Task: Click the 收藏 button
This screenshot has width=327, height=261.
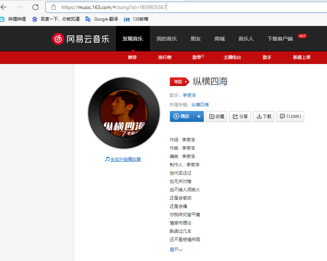Action: pyautogui.click(x=216, y=116)
